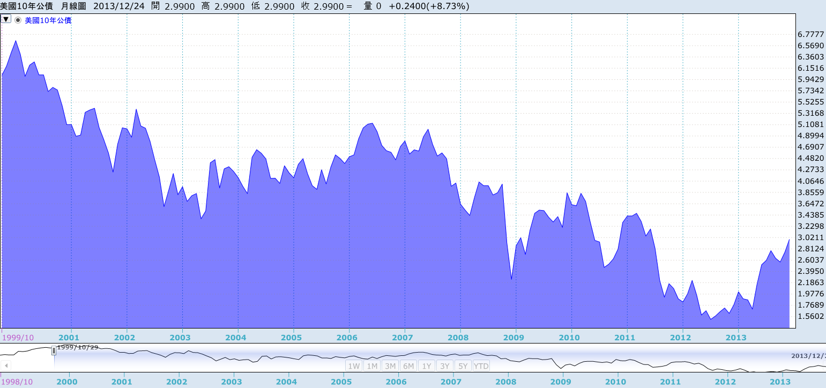
Task: Click the 3.0211 y-axis value
Action: 810,237
